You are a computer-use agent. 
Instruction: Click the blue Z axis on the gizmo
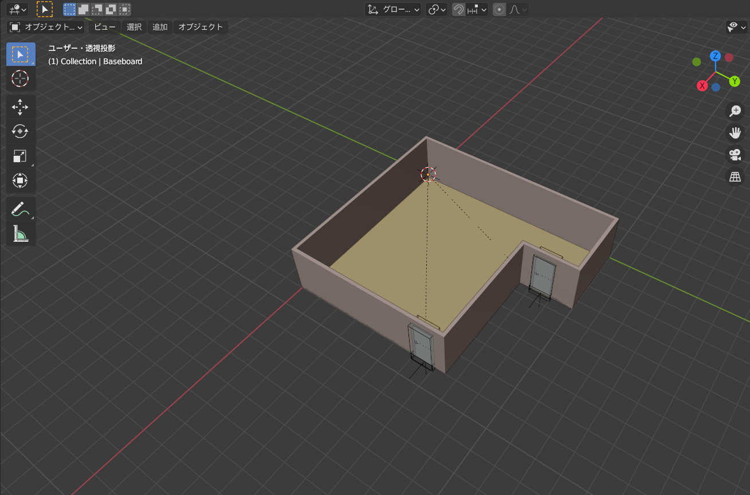pos(715,56)
